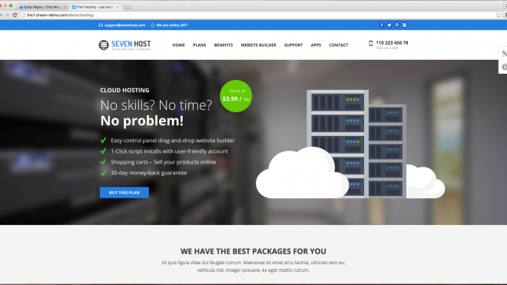
Task: Click the '30-day money-back guarantee' line
Action: 149,173
